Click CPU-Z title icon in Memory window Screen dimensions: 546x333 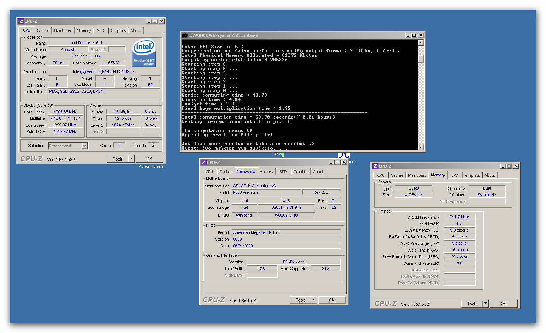(375, 166)
